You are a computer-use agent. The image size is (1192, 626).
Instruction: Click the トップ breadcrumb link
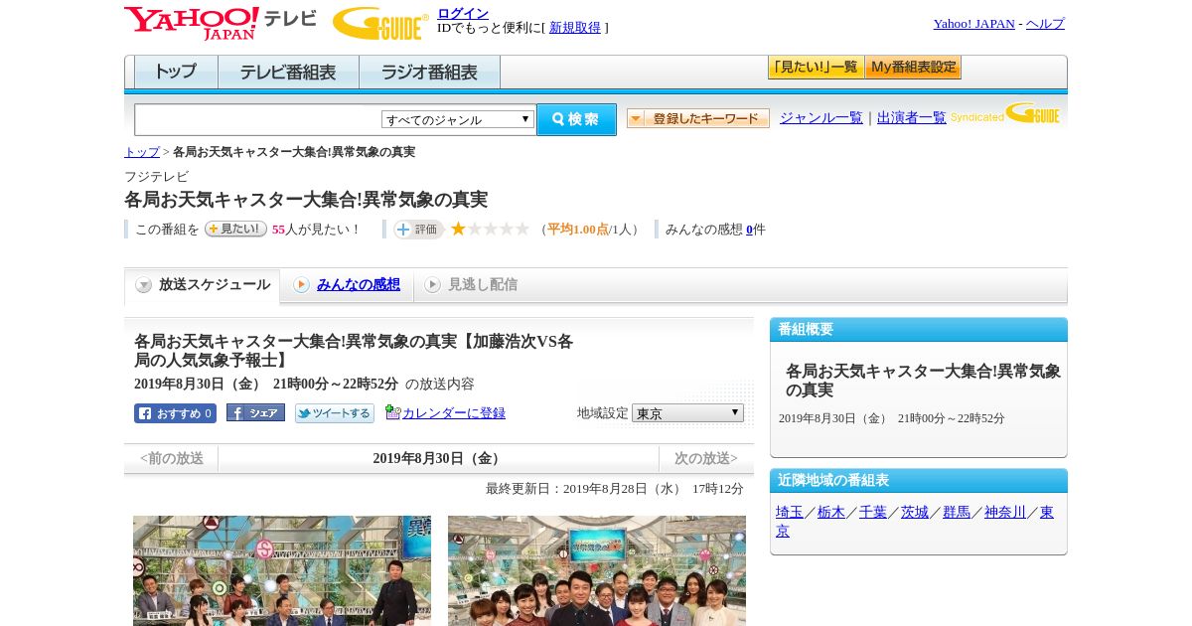(142, 152)
